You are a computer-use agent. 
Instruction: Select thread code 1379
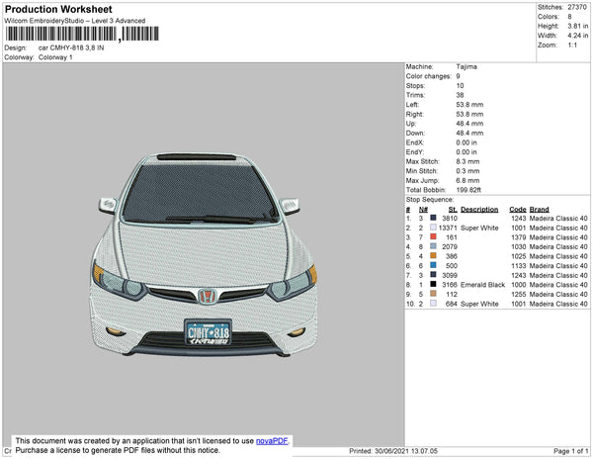pos(519,237)
